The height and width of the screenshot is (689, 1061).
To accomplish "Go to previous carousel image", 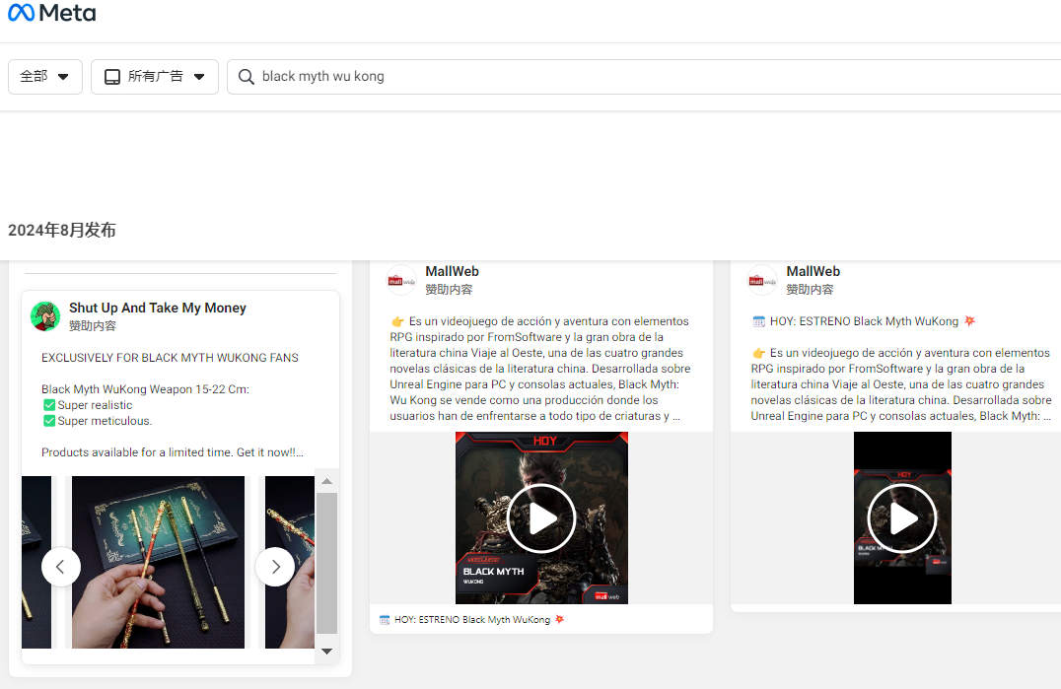I will [x=61, y=567].
